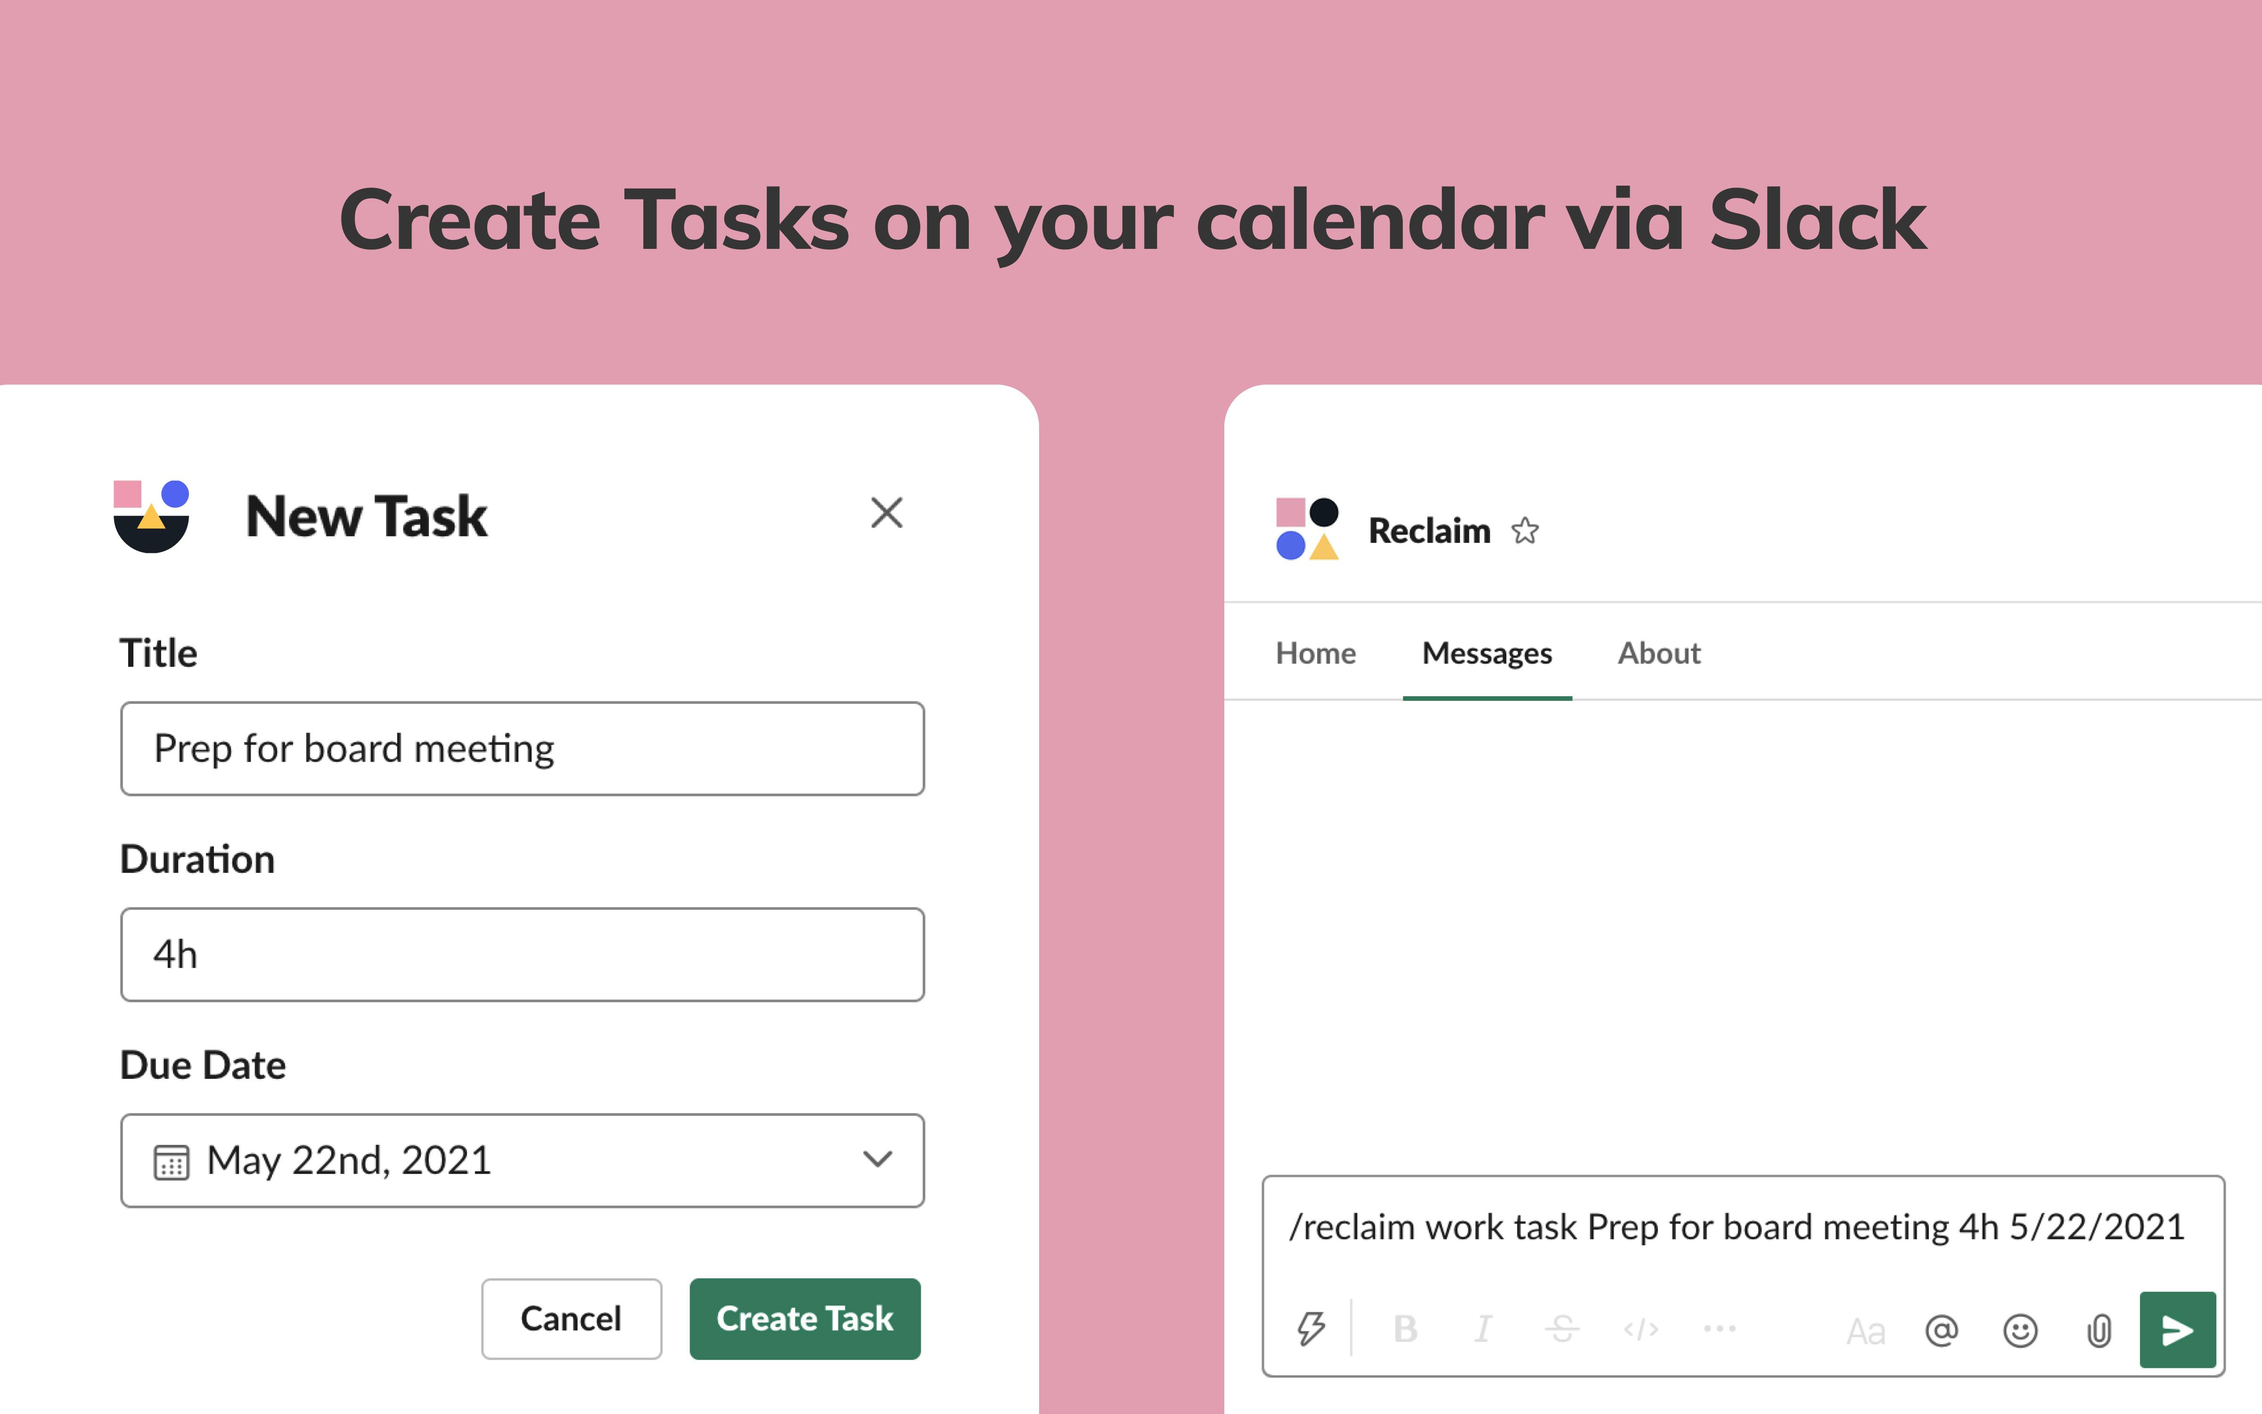Star the Reclaim conversation
Viewport: 2262px width, 1414px height.
pos(1524,530)
